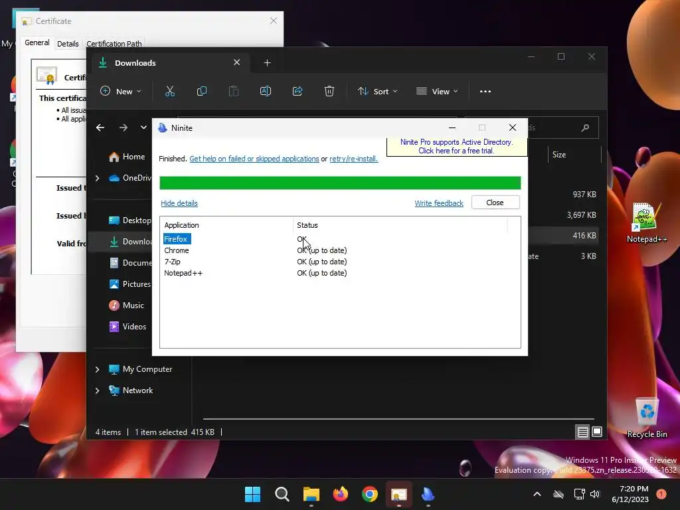Open Get help on failed or skipped applications

254,159
